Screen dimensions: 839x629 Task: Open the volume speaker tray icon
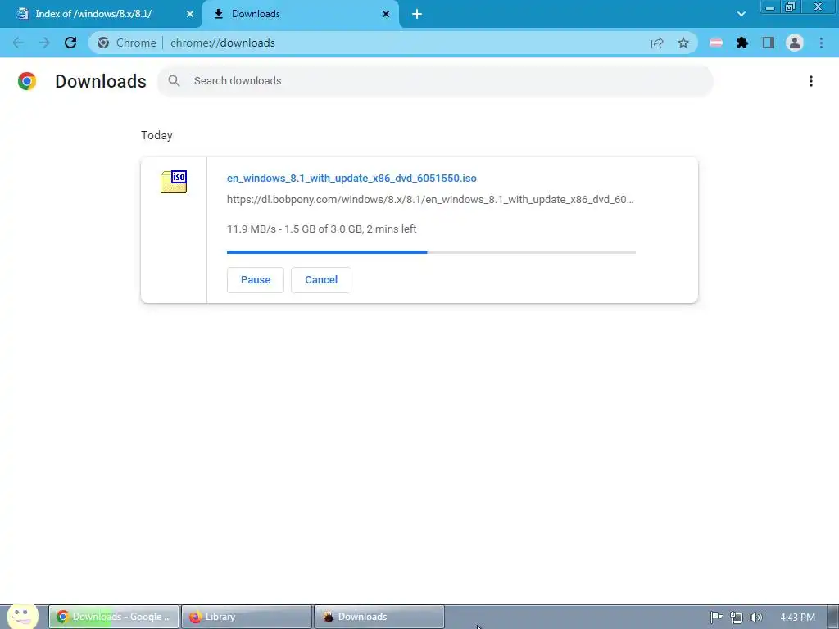coord(756,618)
